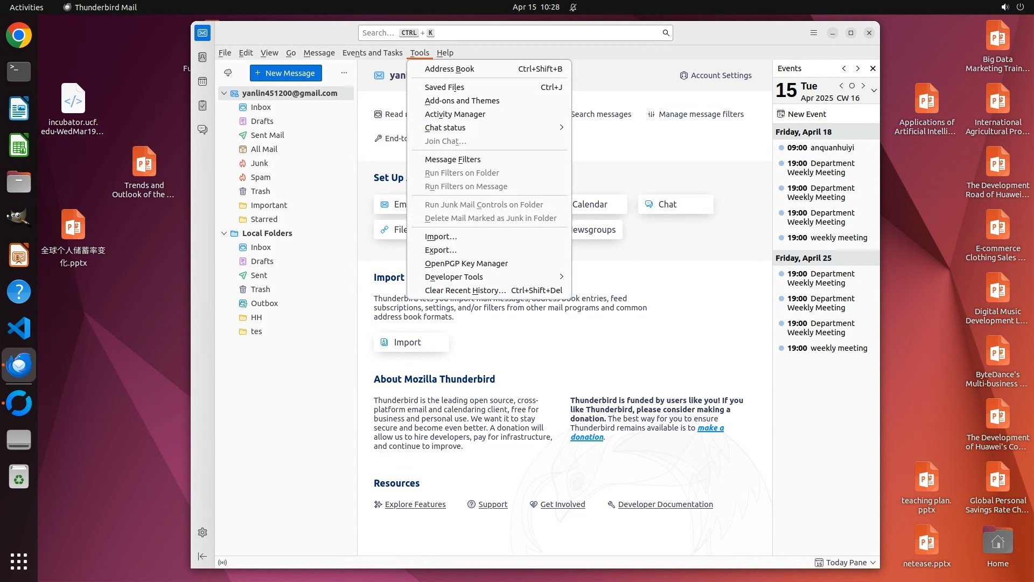Choose Add-ons and Themes menu entry

[x=462, y=101]
